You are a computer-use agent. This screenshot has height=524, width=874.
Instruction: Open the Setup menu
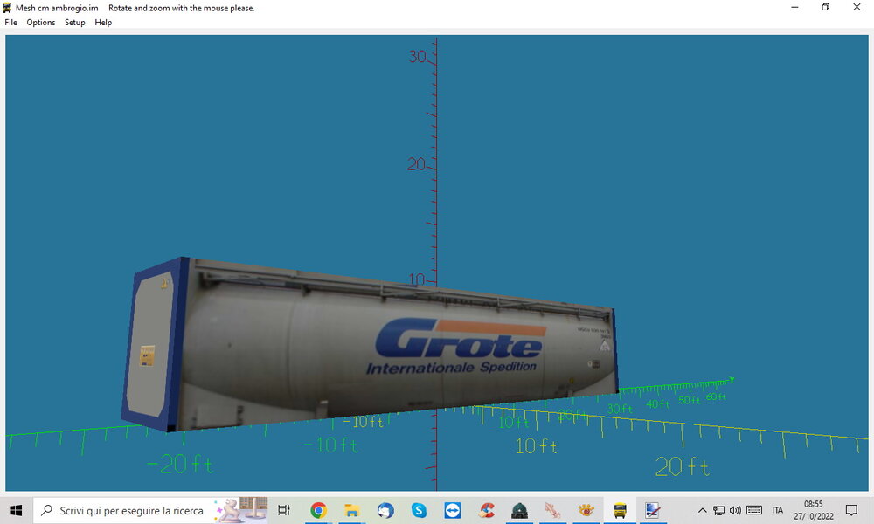pyautogui.click(x=74, y=23)
